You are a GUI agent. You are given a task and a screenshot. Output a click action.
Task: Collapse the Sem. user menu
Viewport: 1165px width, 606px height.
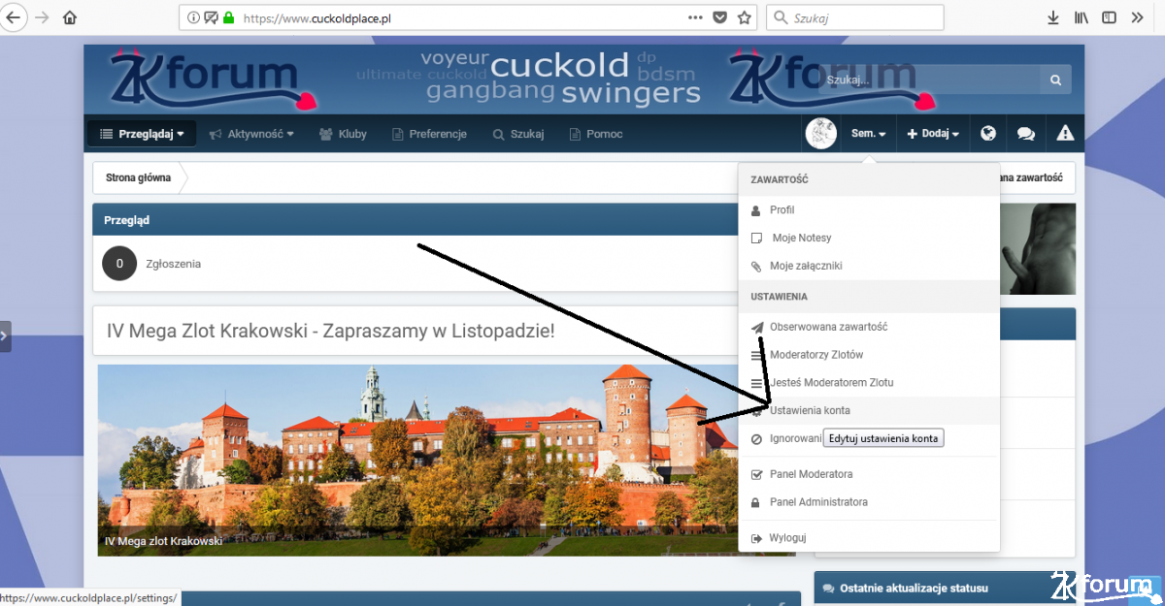pos(868,134)
